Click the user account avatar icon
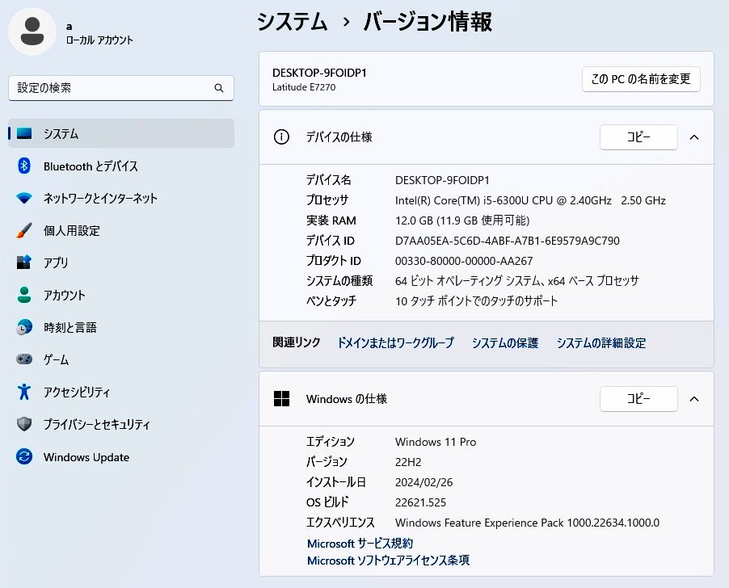Image resolution: width=729 pixels, height=588 pixels. (x=32, y=31)
